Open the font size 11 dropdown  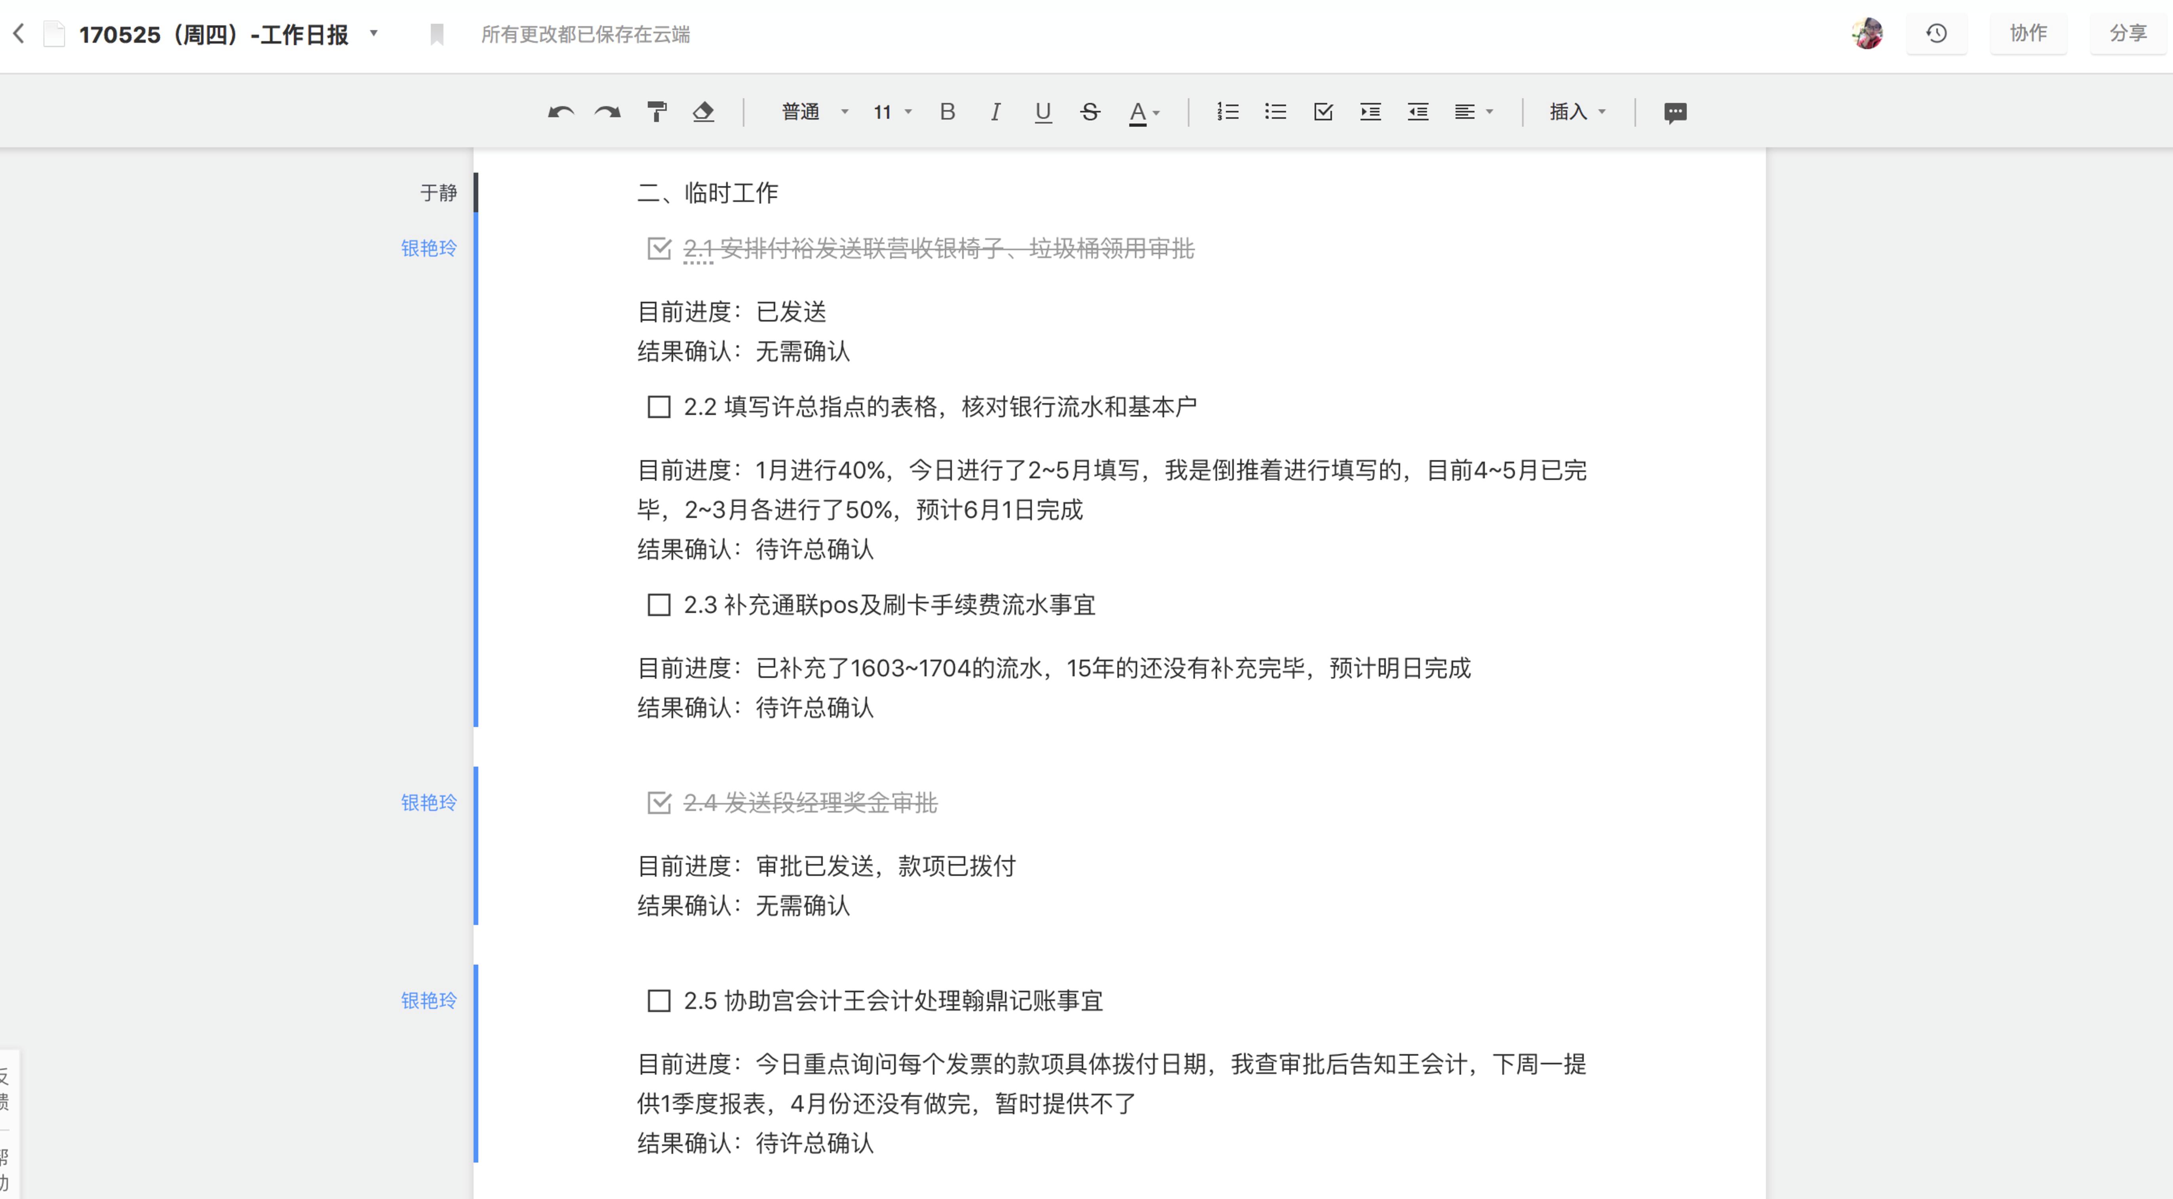pyautogui.click(x=892, y=111)
